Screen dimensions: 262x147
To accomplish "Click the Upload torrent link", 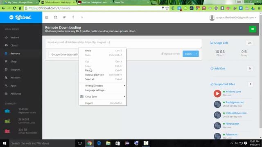I will [x=171, y=53].
